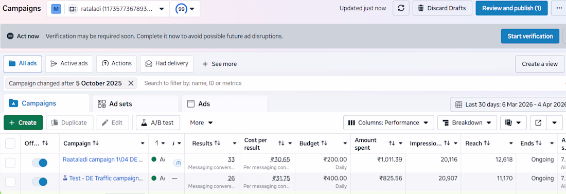Remove the Campaign changed after filter chip

pos(131,83)
